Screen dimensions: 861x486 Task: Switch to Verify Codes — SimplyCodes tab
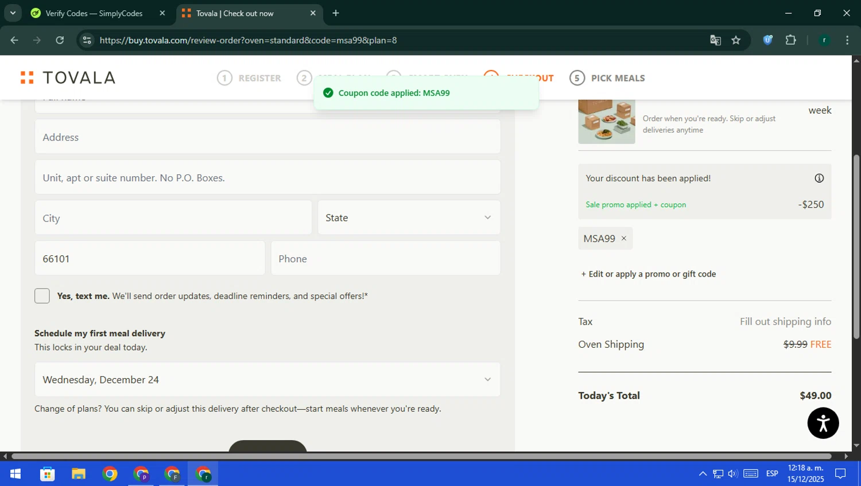(x=94, y=13)
